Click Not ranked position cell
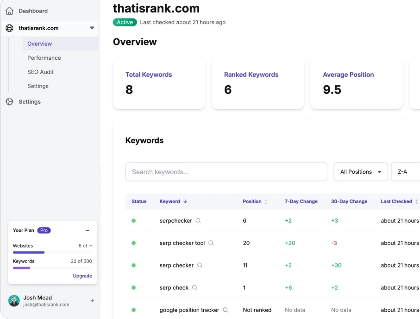Image resolution: width=420 pixels, height=319 pixels. (257, 310)
